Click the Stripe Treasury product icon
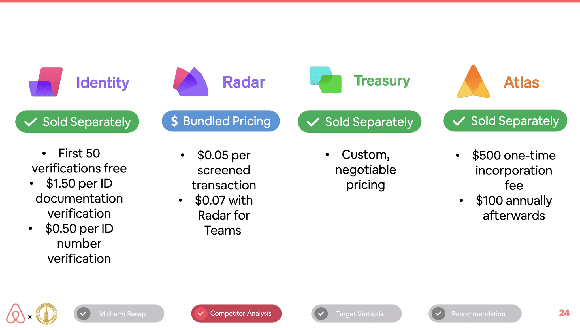 pyautogui.click(x=326, y=80)
